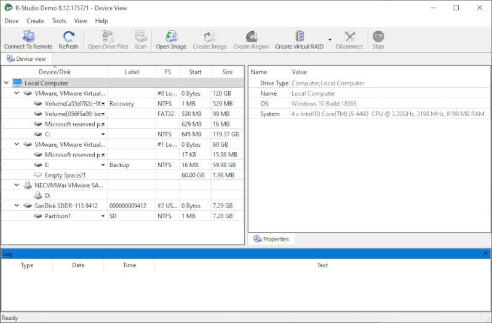Click the R-Studio app icon in title bar
This screenshot has height=323, width=492.
coord(9,7)
